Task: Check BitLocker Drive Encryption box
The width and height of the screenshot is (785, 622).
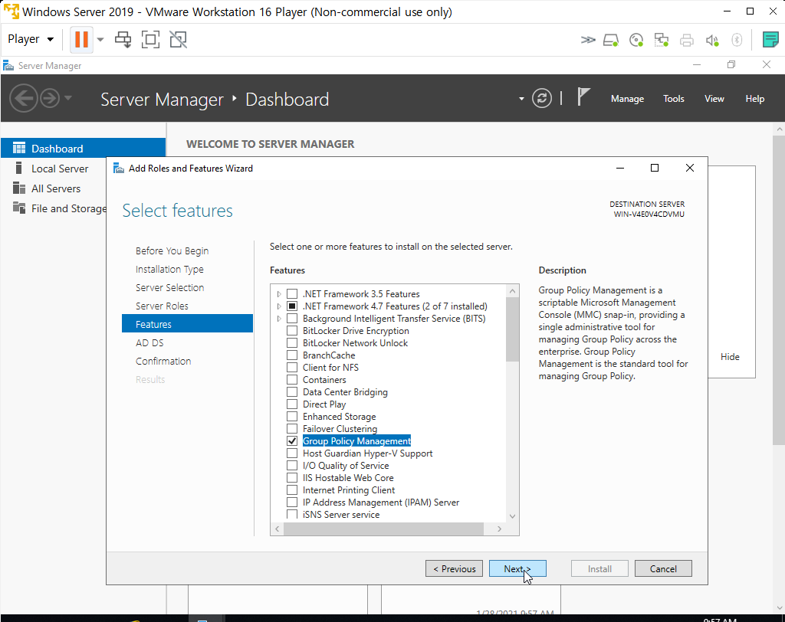Action: (x=292, y=331)
